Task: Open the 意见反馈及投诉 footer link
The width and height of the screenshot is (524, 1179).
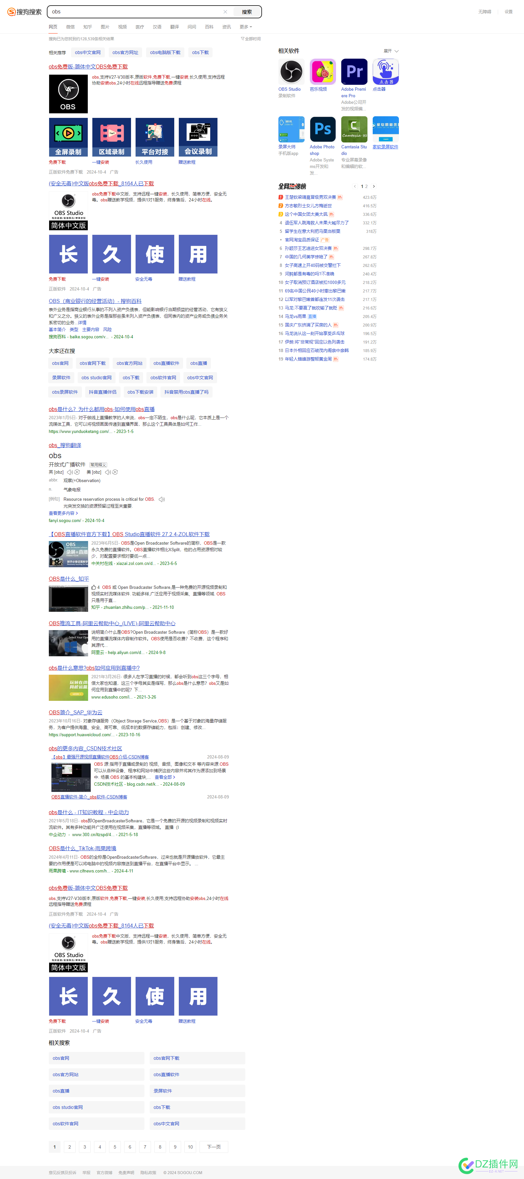Action: [63, 1172]
